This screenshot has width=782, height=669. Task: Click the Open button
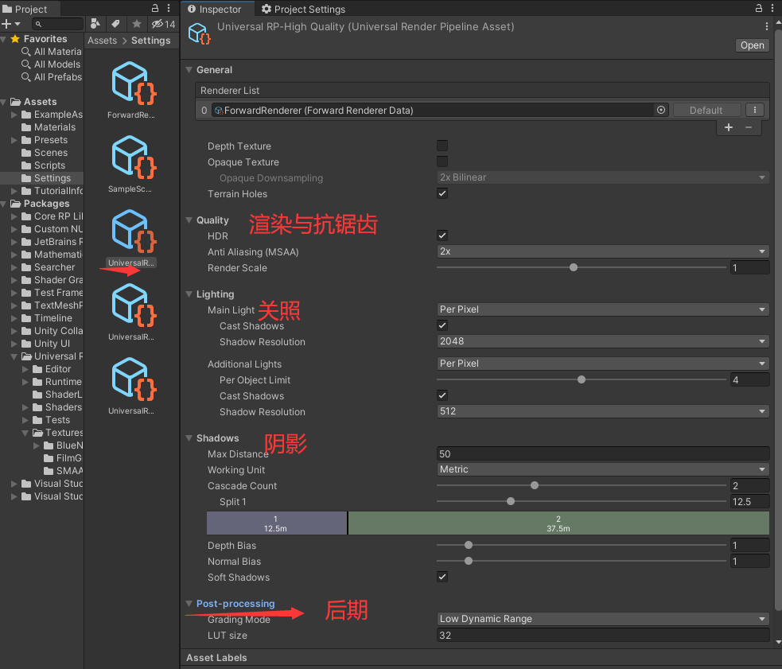pyautogui.click(x=752, y=45)
